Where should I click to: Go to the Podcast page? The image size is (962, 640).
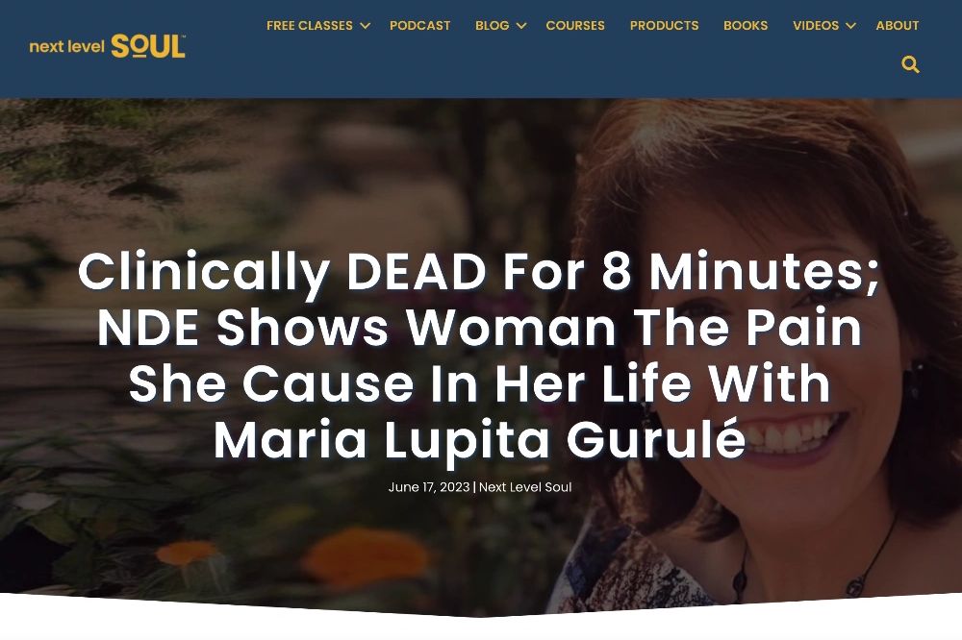point(419,26)
